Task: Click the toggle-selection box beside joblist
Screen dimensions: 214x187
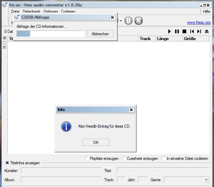Action: coord(4,47)
